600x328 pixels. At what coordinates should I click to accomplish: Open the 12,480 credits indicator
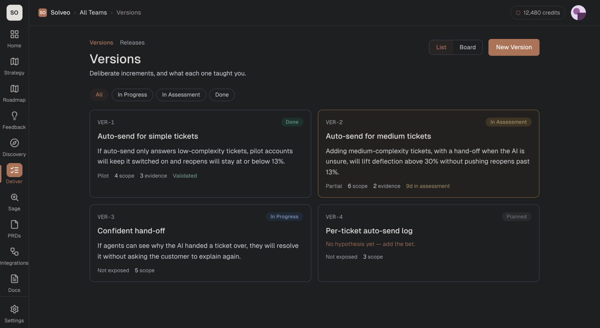click(538, 13)
